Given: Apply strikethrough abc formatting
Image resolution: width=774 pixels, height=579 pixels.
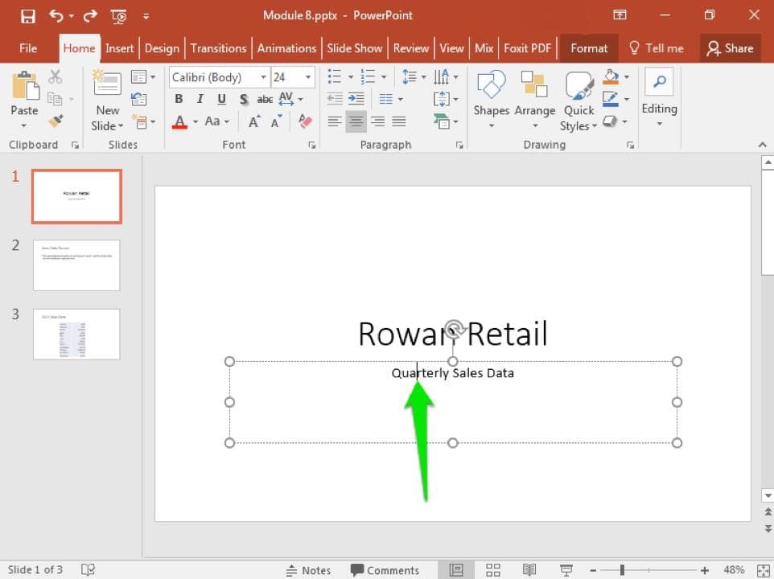Looking at the screenshot, I should pos(265,99).
